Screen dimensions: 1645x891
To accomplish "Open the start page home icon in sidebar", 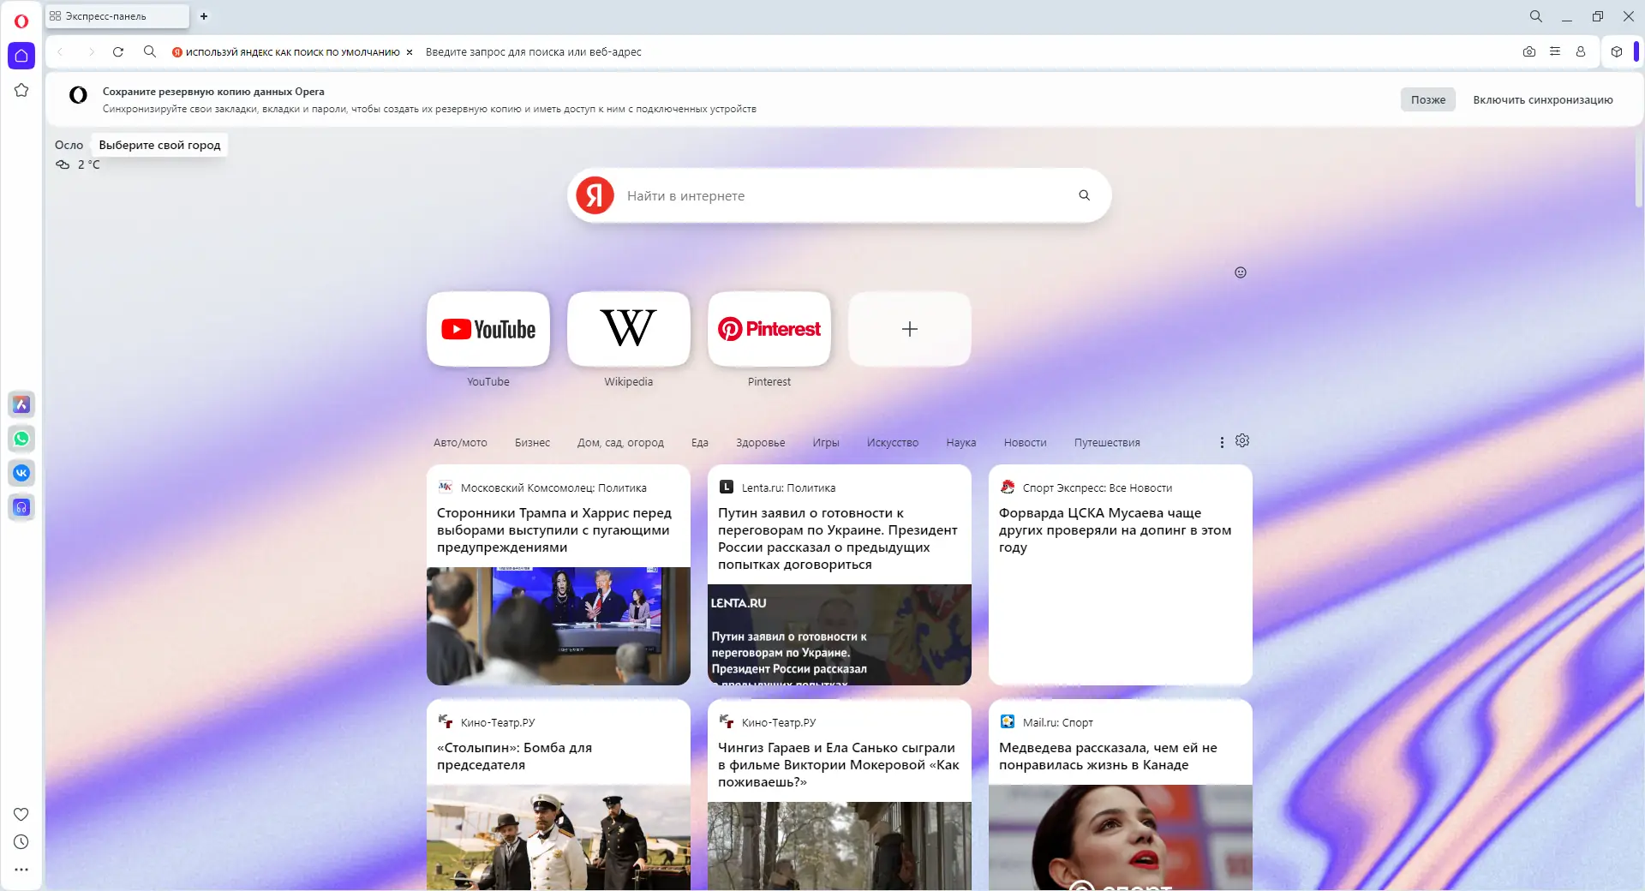I will coord(21,56).
